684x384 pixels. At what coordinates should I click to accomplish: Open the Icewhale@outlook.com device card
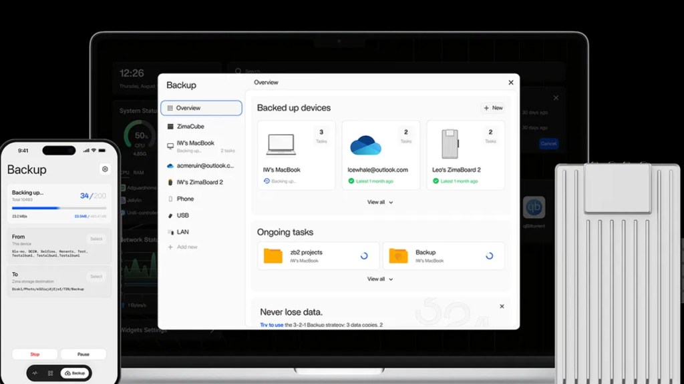pos(381,155)
